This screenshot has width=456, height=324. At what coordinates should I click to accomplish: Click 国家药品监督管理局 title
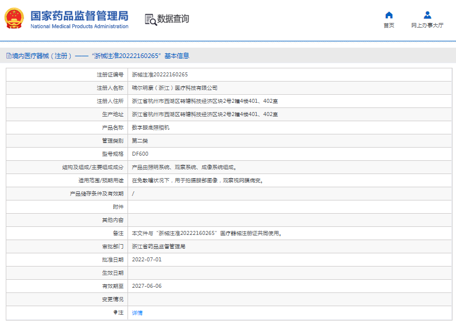pyautogui.click(x=79, y=16)
